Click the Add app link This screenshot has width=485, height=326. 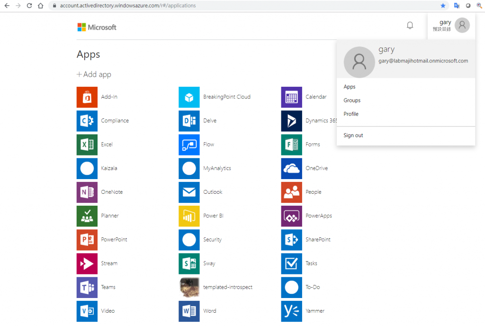94,74
